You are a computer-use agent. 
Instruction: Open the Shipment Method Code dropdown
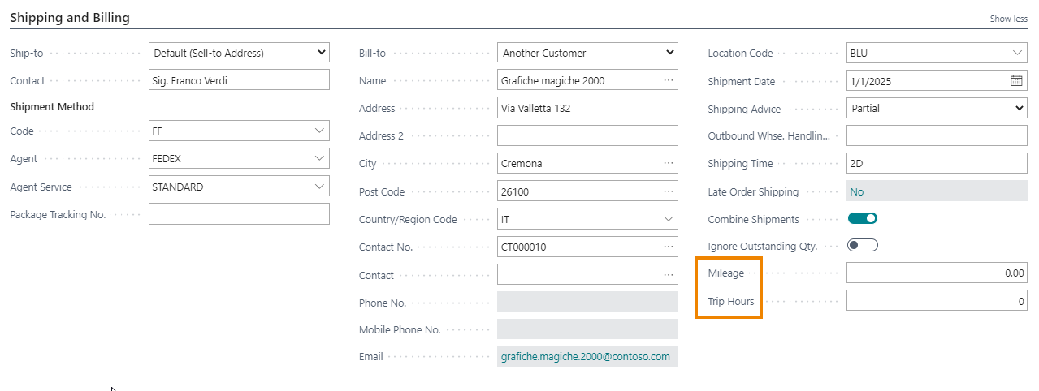click(319, 131)
